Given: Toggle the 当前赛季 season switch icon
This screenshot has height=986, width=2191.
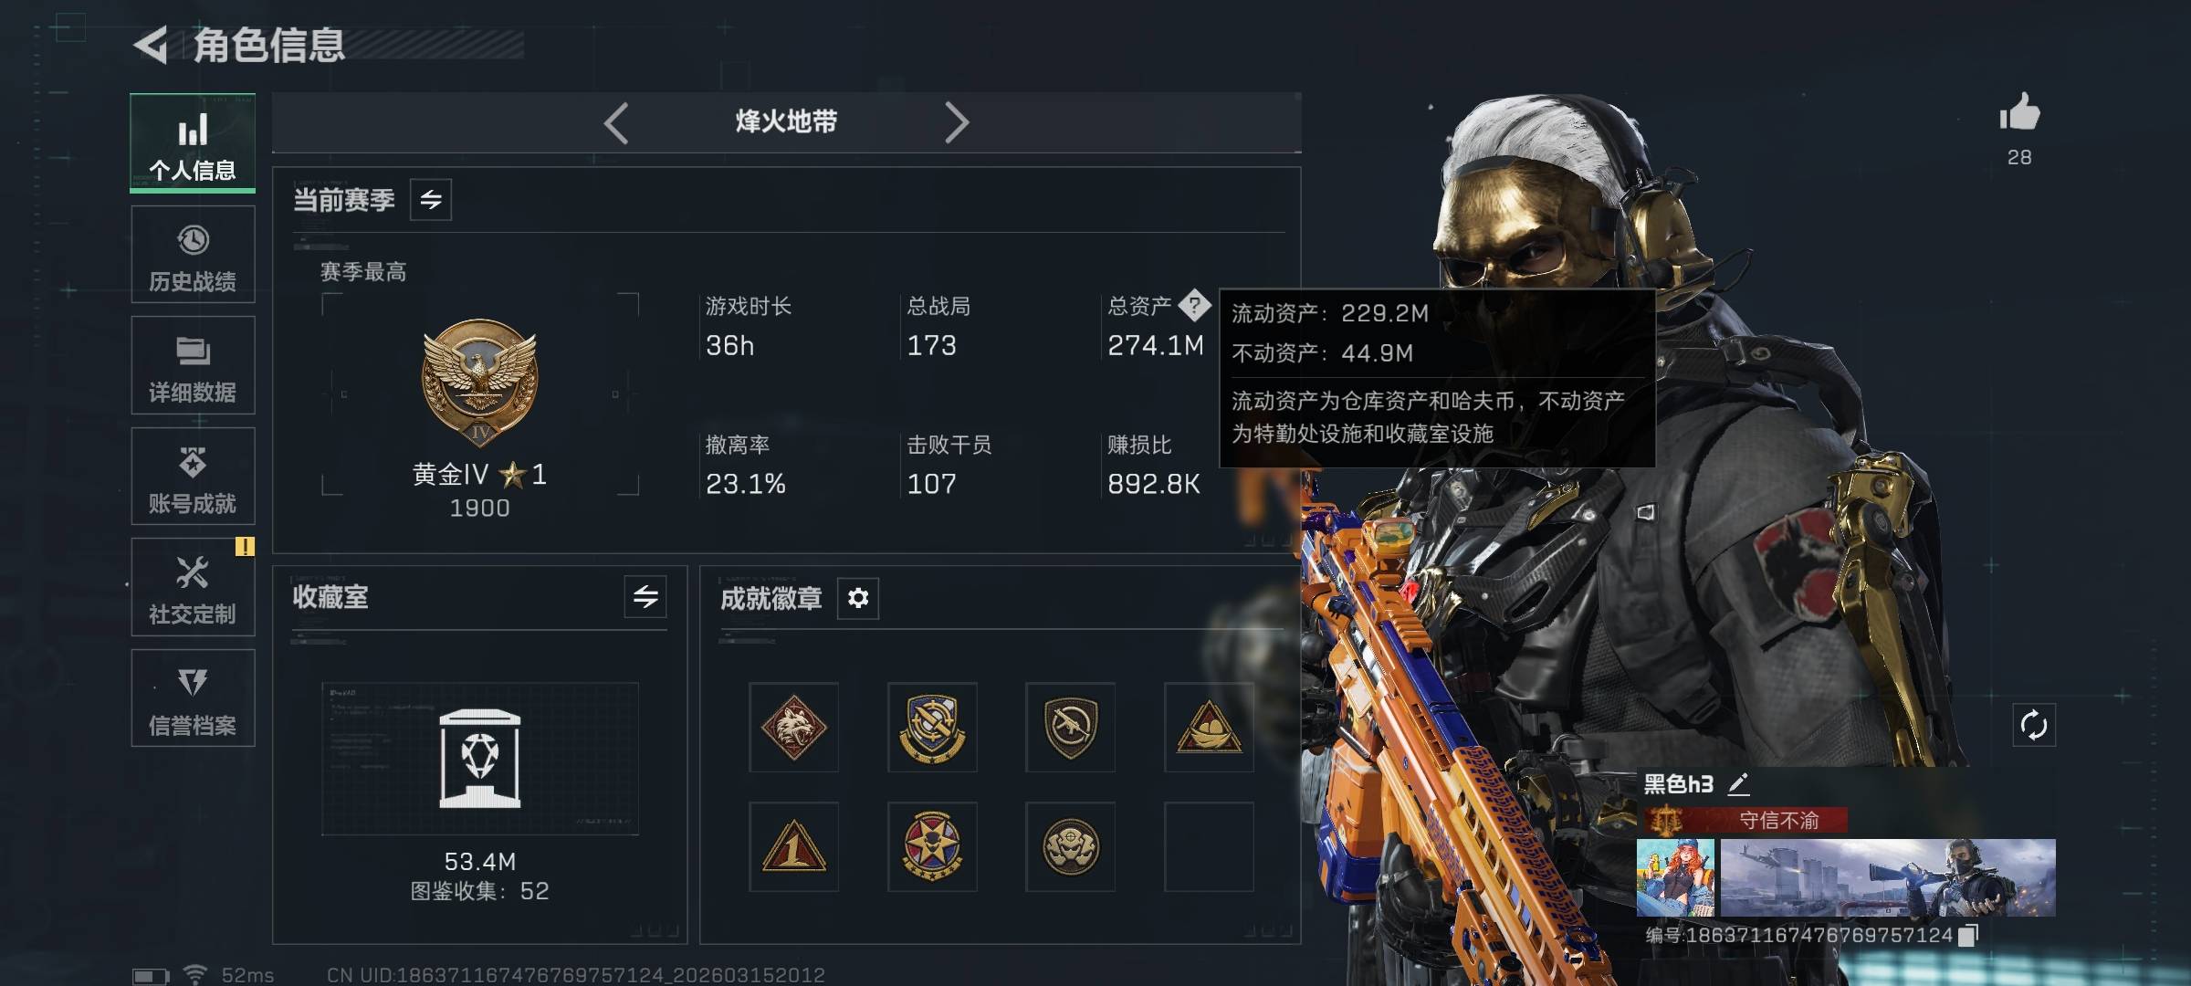Looking at the screenshot, I should tap(431, 199).
